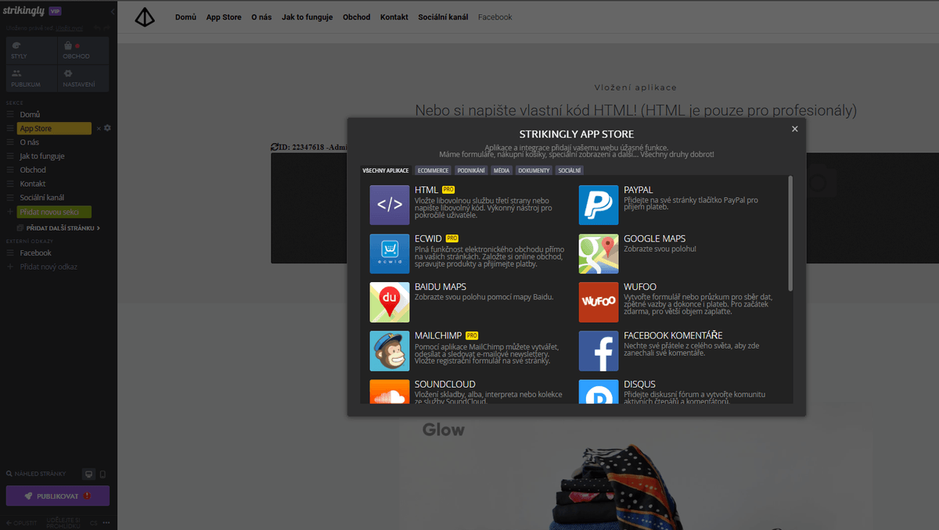Open the Nastavení settings panel
Image resolution: width=939 pixels, height=530 pixels.
(85, 77)
